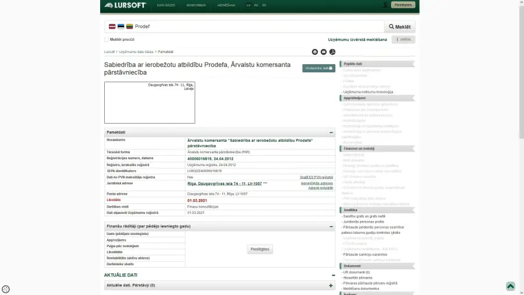The image size is (524, 295).
Task: Open the Vairāk dropdown button
Action: click(x=403, y=40)
